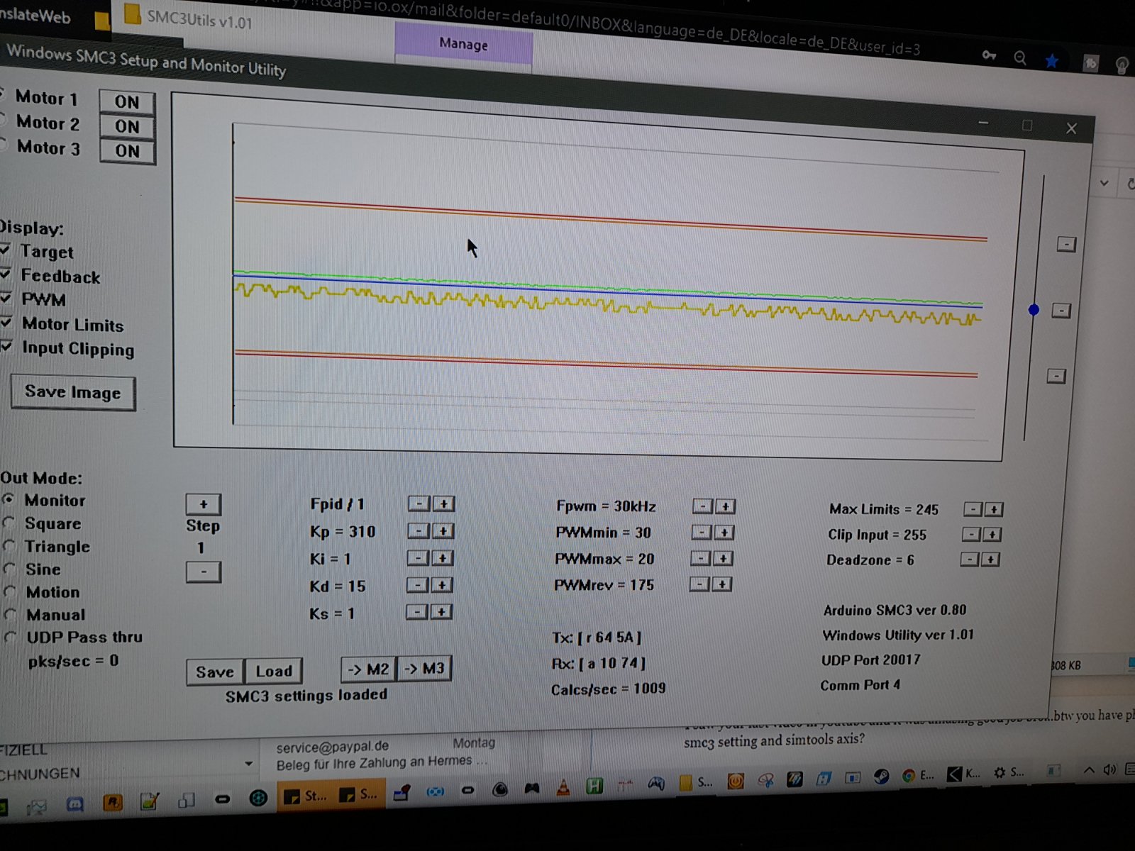Click the browser bookmark star icon

click(x=1052, y=62)
